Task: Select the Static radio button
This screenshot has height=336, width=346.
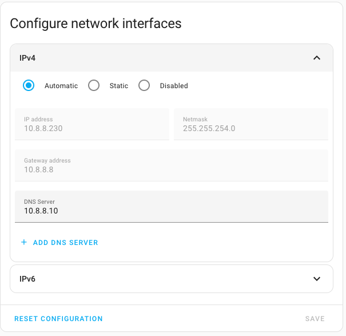Action: tap(94, 85)
